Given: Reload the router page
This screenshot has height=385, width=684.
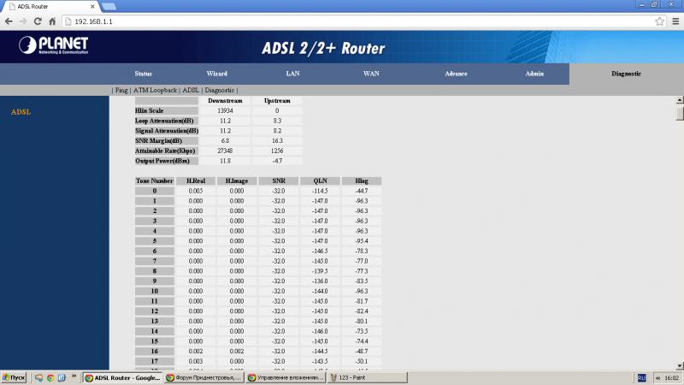Looking at the screenshot, I should tap(38, 20).
